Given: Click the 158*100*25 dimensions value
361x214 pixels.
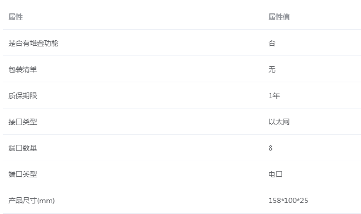Looking at the screenshot, I should click(x=288, y=201).
